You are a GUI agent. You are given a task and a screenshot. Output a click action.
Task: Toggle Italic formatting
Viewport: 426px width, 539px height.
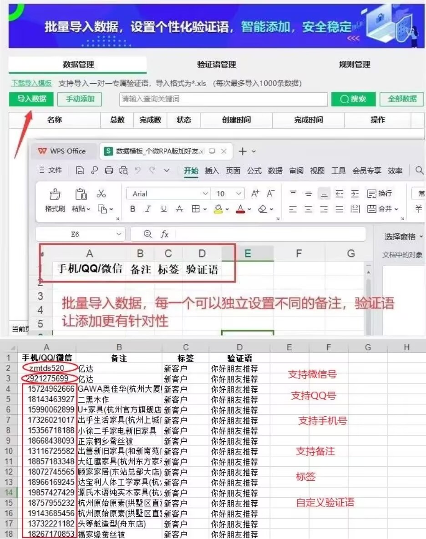[x=148, y=209]
